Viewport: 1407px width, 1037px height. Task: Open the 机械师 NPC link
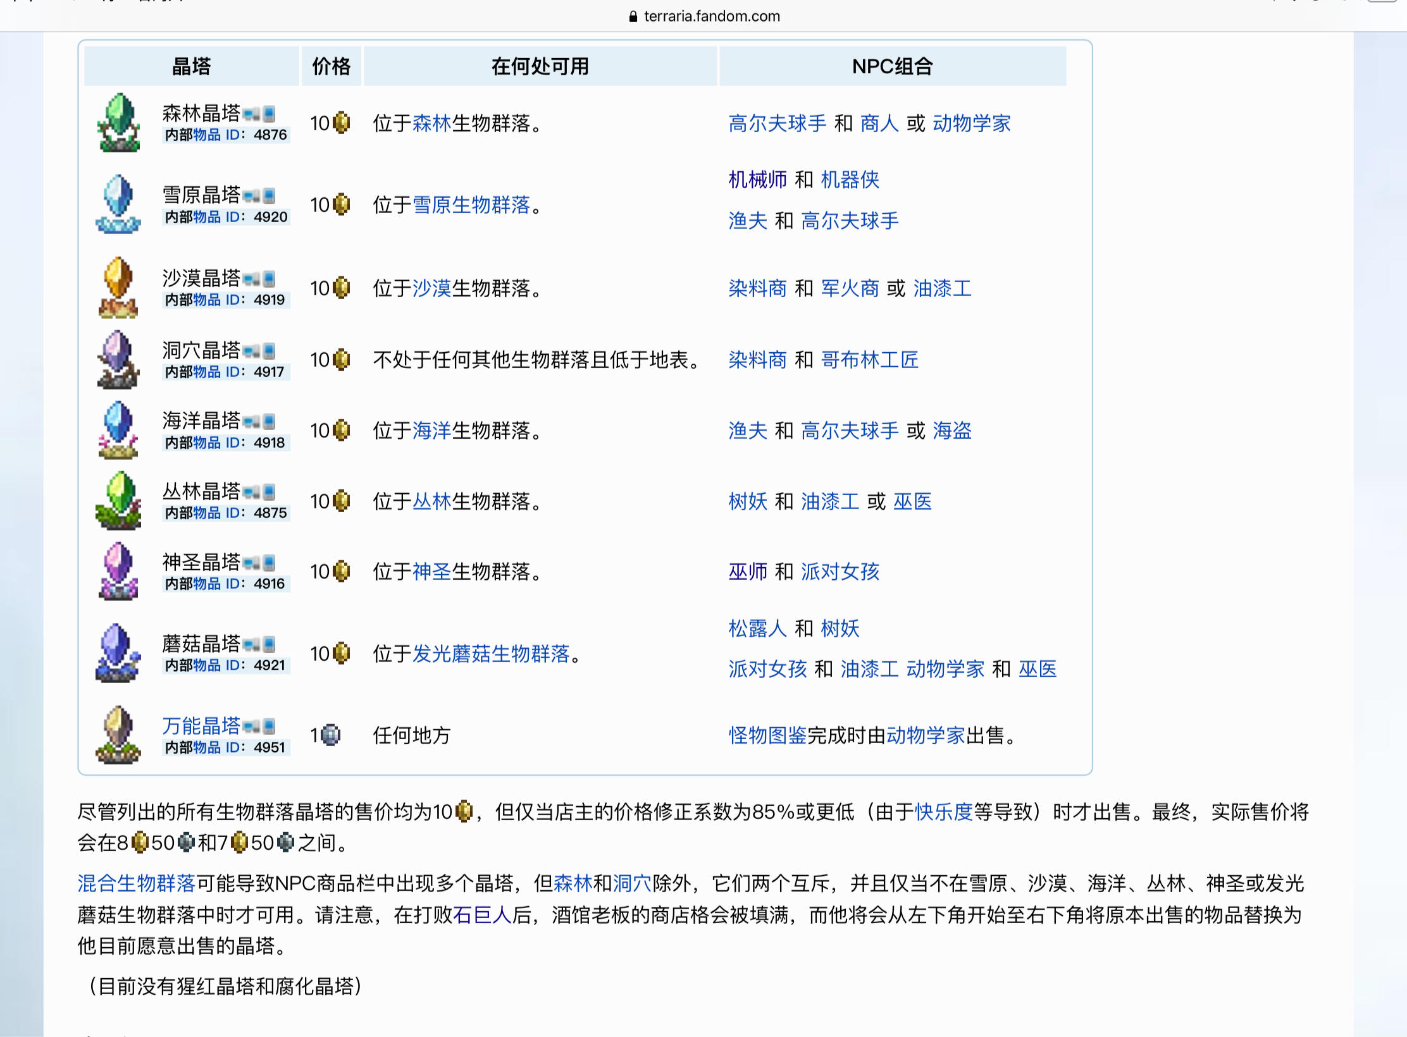coord(757,180)
